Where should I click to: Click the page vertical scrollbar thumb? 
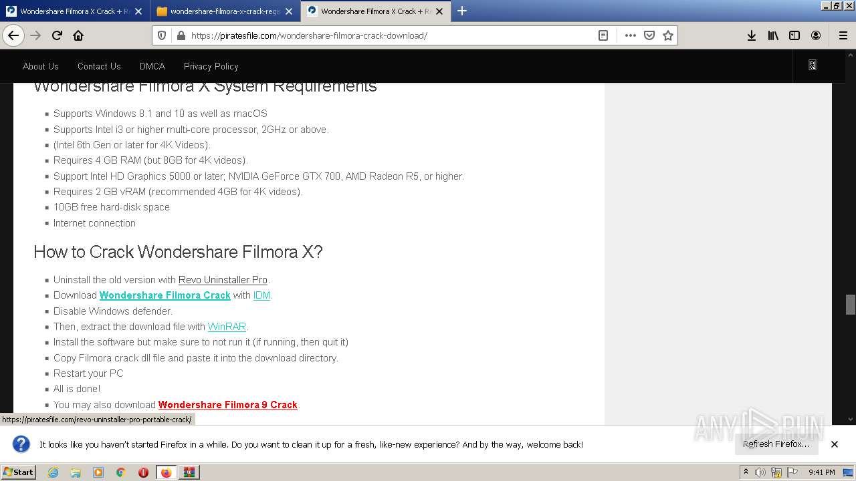tap(851, 304)
